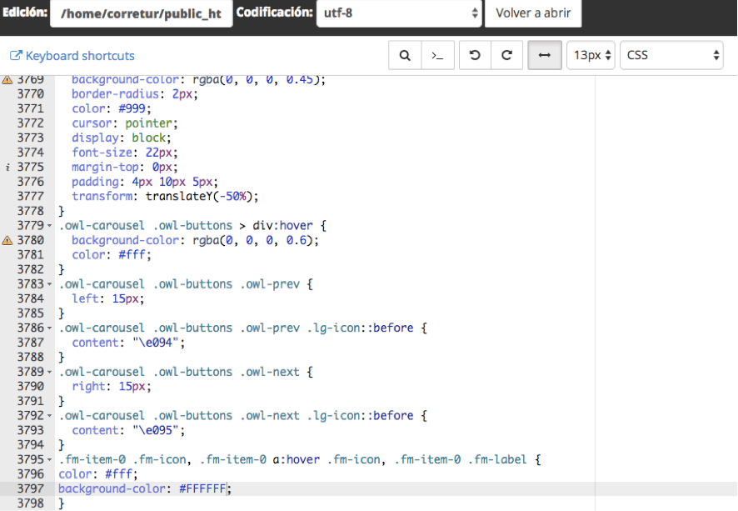The image size is (738, 511).
Task: Click the 'cursor' property name
Action: [92, 123]
